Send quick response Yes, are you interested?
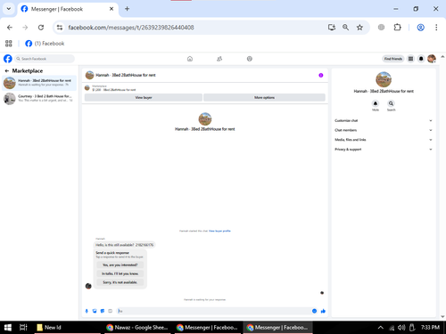Image resolution: width=446 pixels, height=334 pixels. point(120,265)
